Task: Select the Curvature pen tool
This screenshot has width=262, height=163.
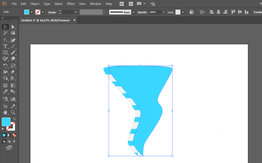Action: click(x=13, y=40)
